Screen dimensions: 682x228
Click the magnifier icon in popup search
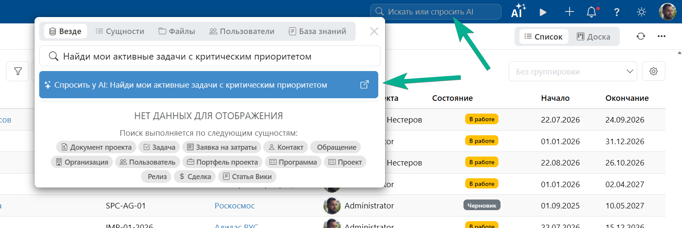pyautogui.click(x=53, y=56)
